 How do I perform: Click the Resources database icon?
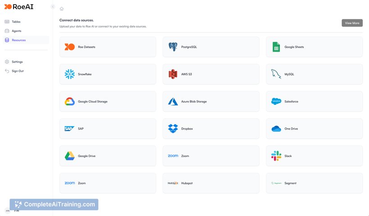pos(7,40)
